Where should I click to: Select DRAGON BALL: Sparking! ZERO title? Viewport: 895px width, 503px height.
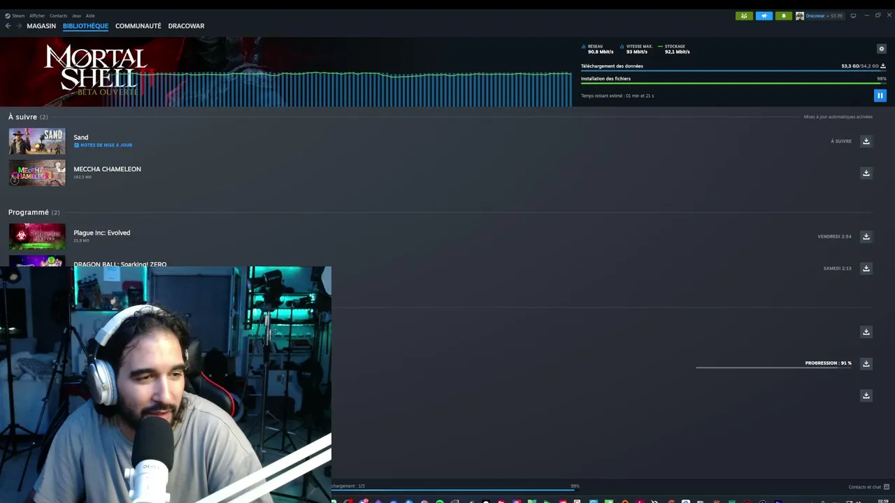tap(120, 263)
